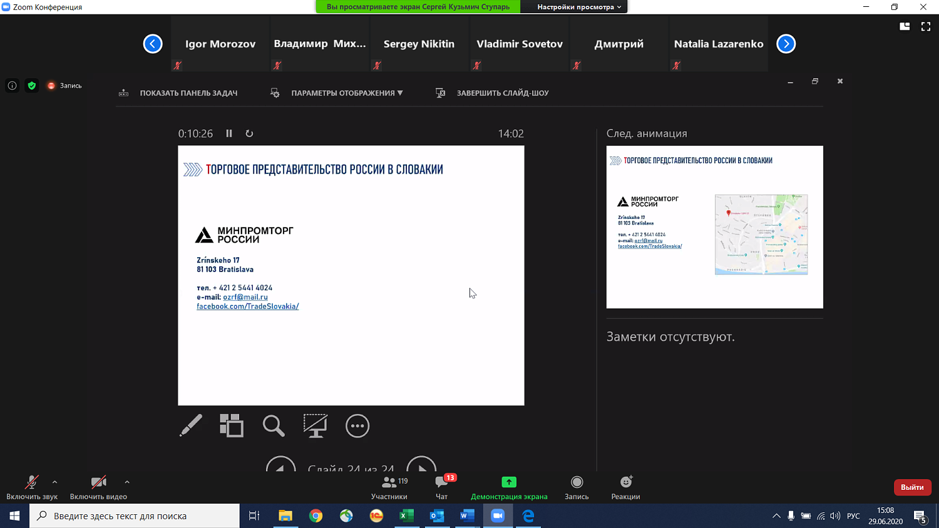The image size is (939, 528).
Task: Advance to the next slide
Action: [421, 464]
